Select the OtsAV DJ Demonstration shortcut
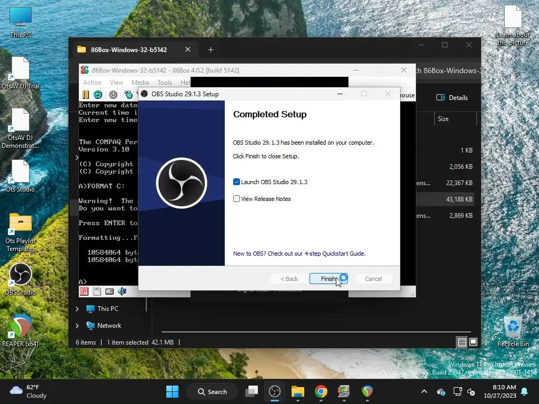Screen dimensions: 539x404 (x=21, y=128)
